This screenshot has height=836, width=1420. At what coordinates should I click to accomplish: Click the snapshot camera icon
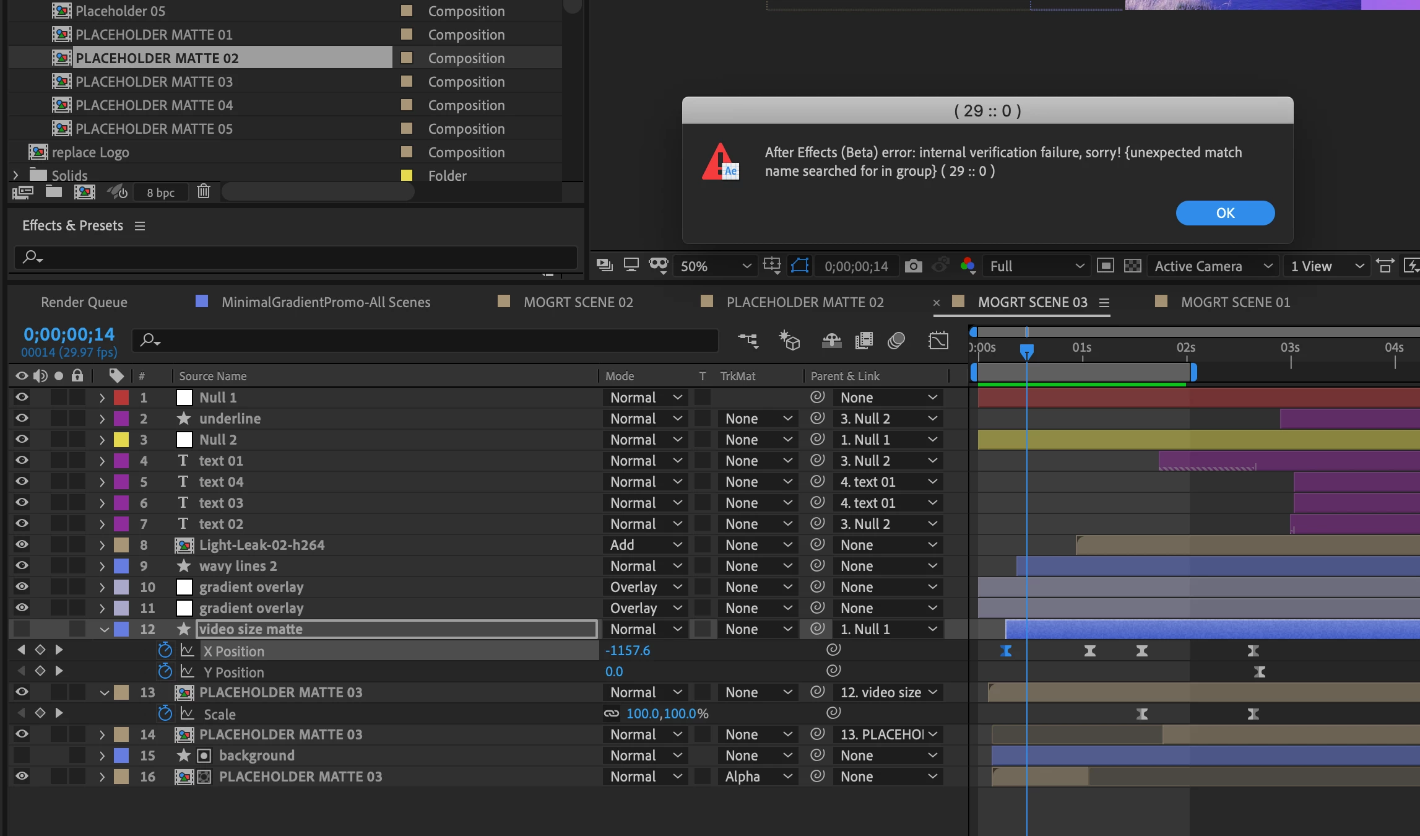pyautogui.click(x=913, y=266)
